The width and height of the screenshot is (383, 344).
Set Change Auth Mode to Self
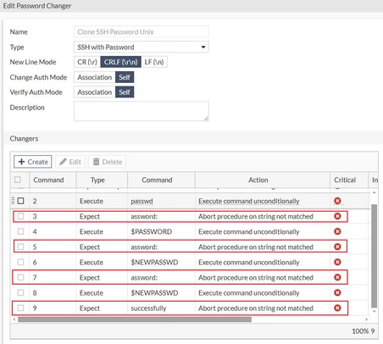point(125,77)
